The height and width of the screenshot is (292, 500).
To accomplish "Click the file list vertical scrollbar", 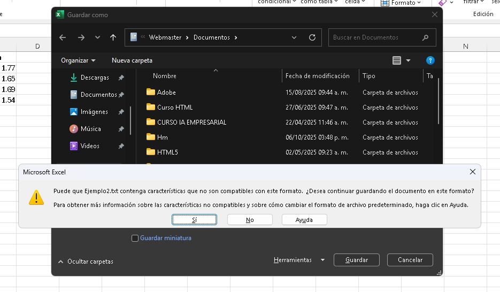I will [439, 101].
